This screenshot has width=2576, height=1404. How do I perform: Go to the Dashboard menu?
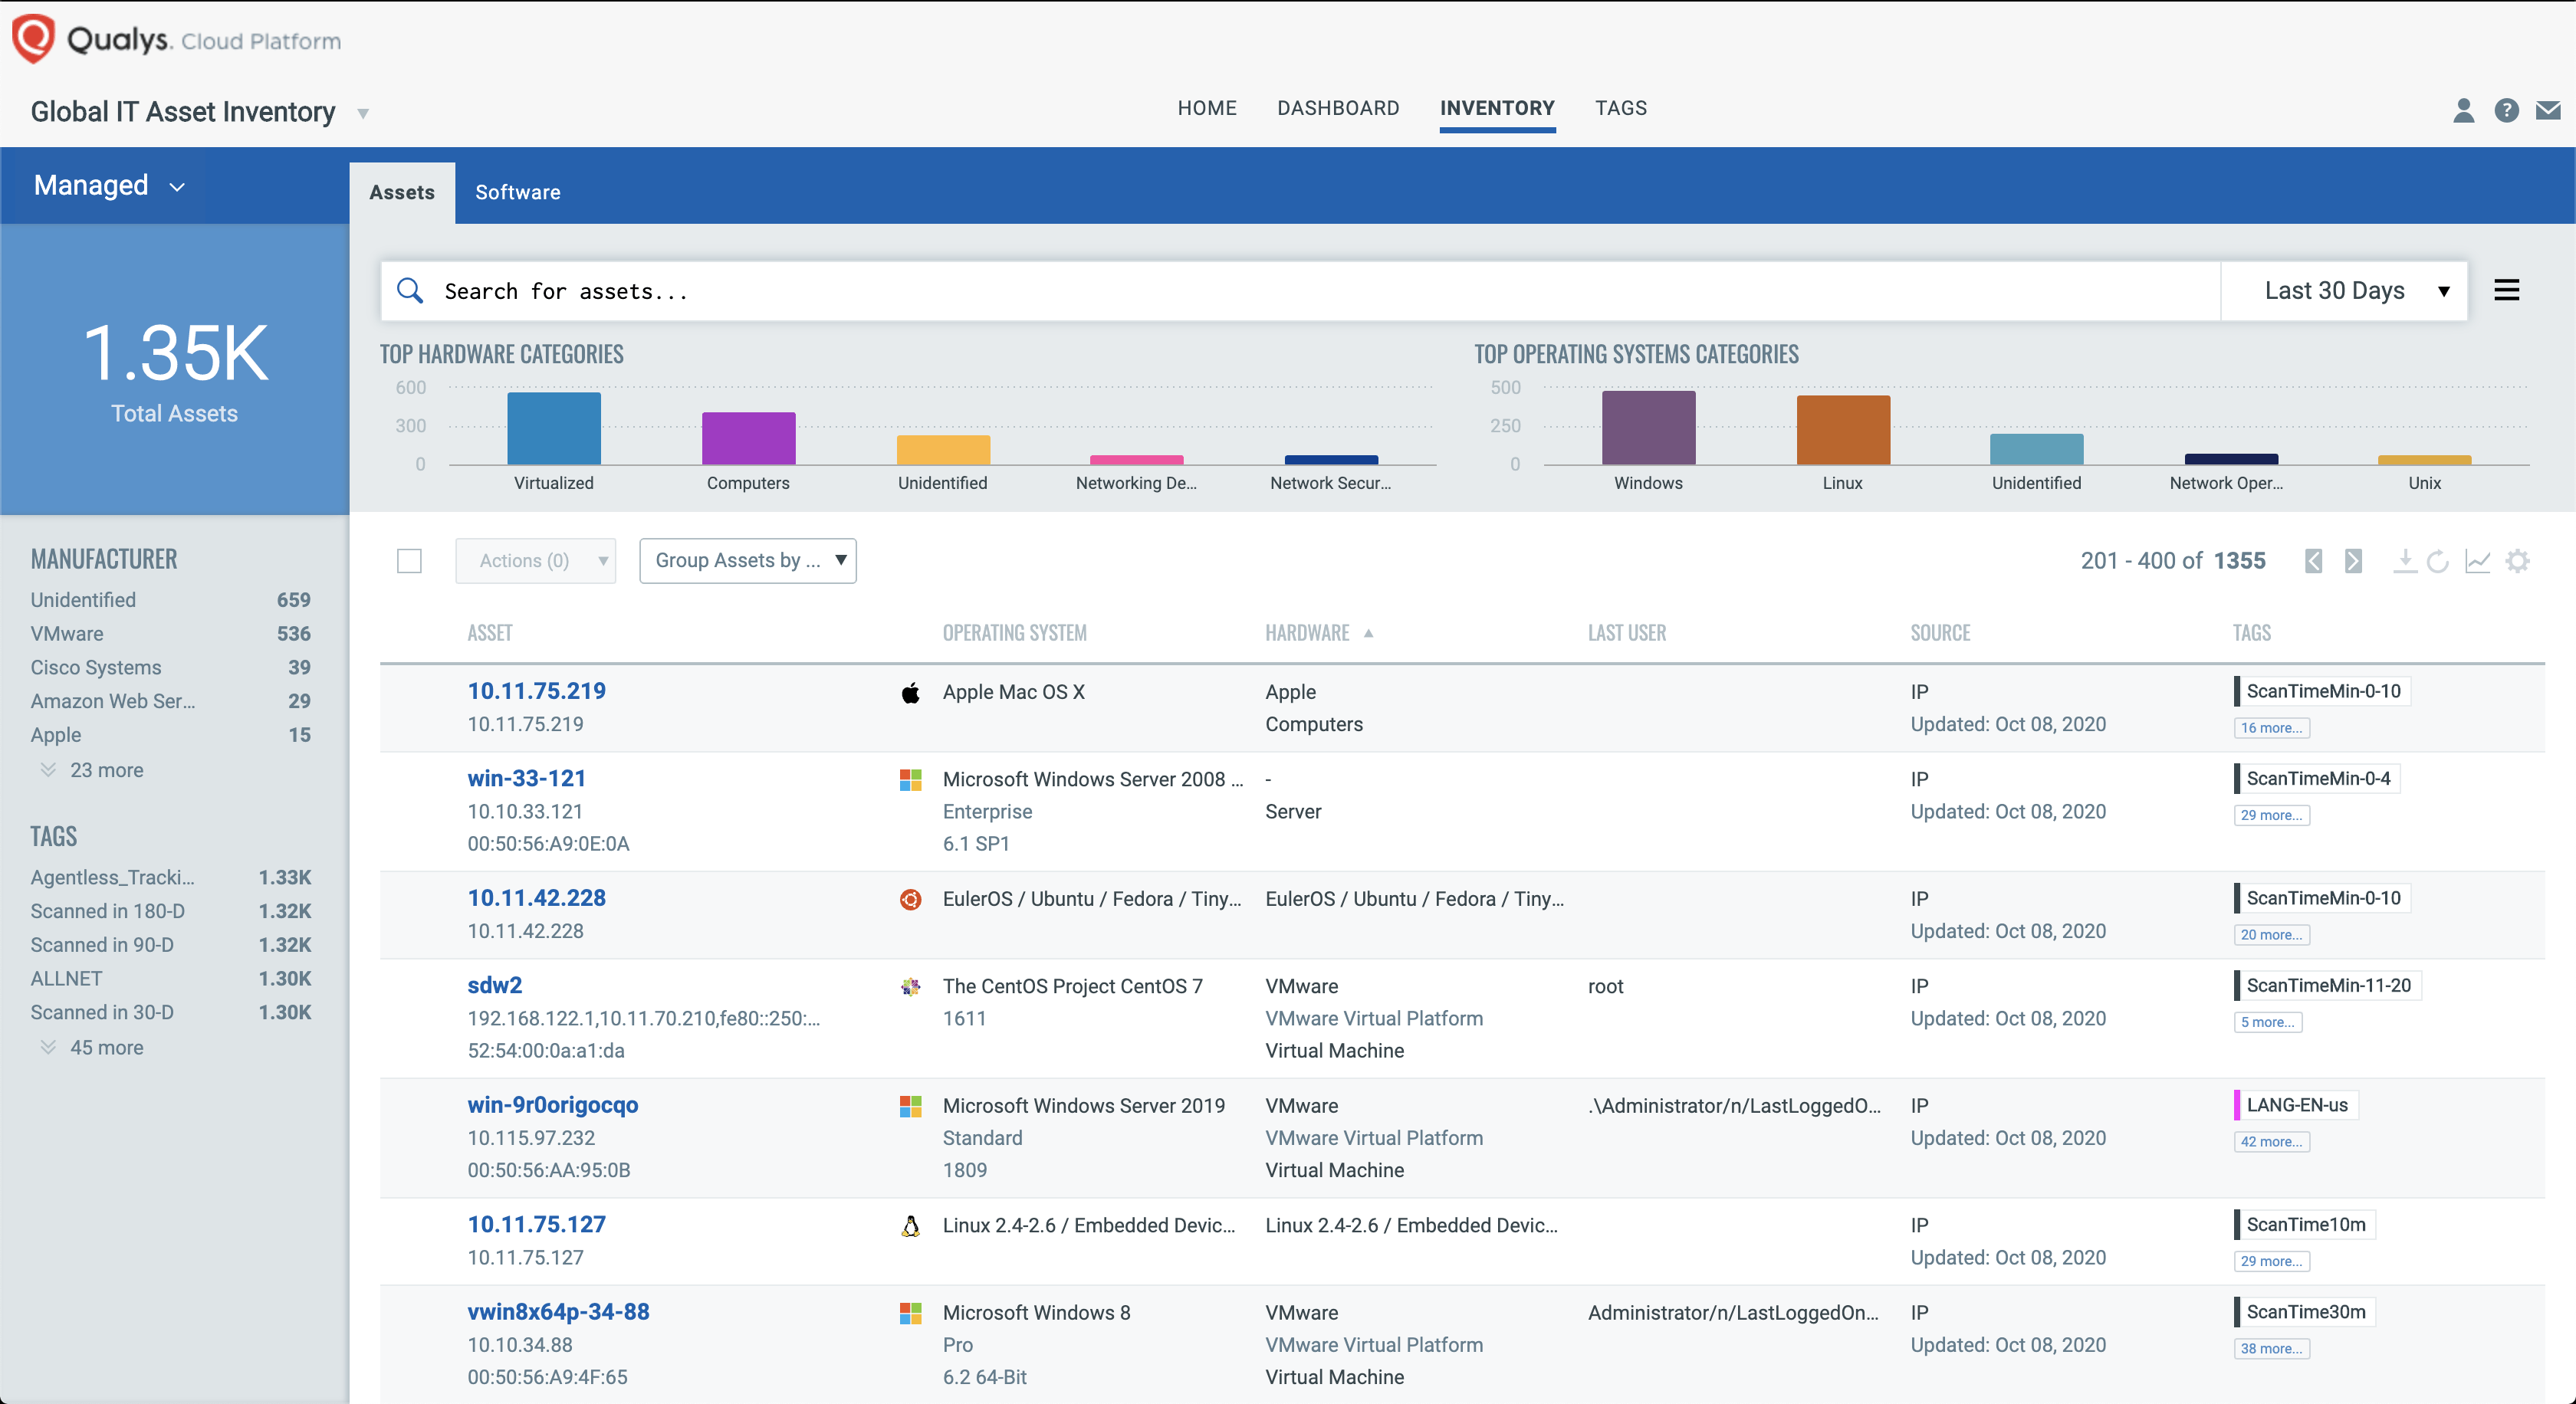click(x=1338, y=108)
